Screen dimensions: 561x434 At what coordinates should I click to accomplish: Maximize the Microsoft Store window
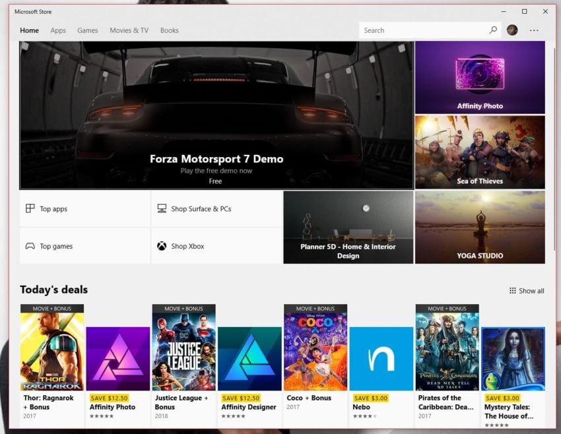[525, 11]
